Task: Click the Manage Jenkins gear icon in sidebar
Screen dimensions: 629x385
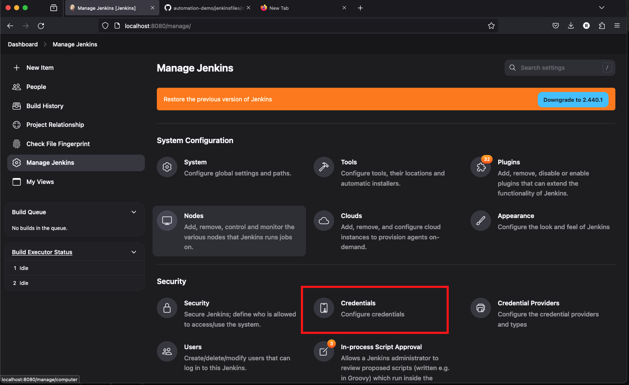Action: [17, 163]
